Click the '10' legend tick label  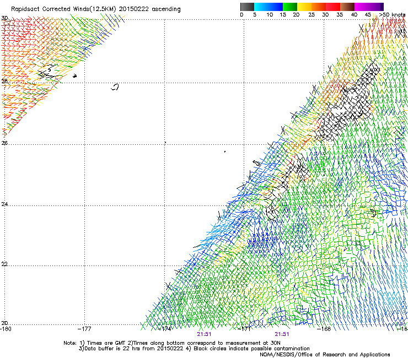270,15
